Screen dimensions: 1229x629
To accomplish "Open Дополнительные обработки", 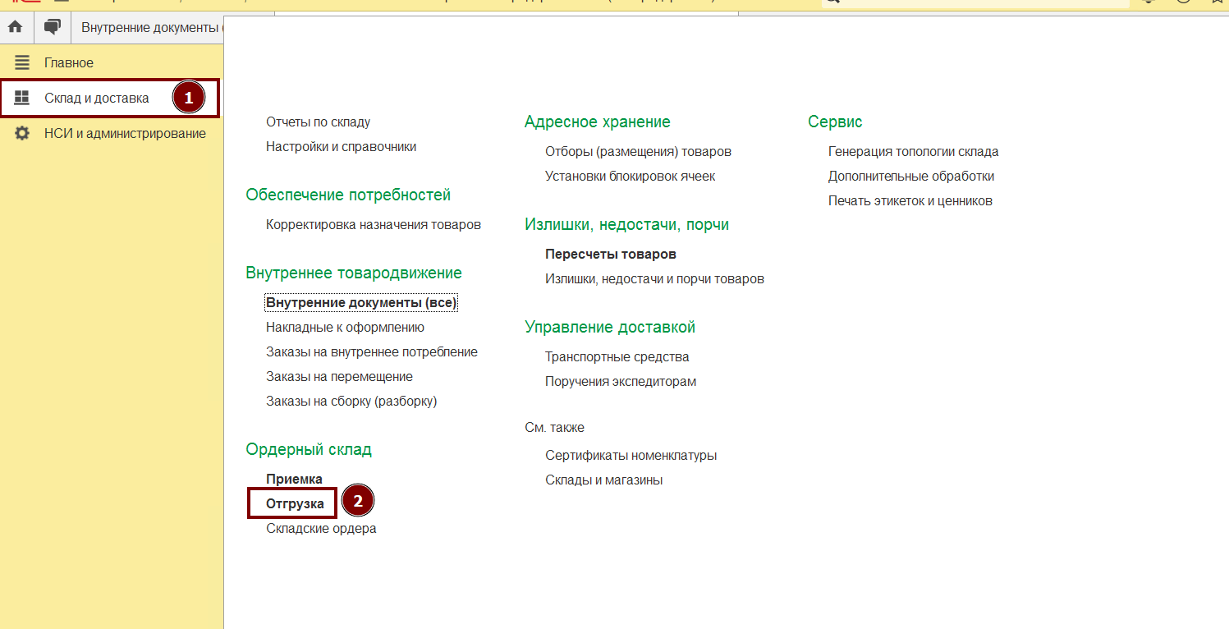I will tap(911, 177).
